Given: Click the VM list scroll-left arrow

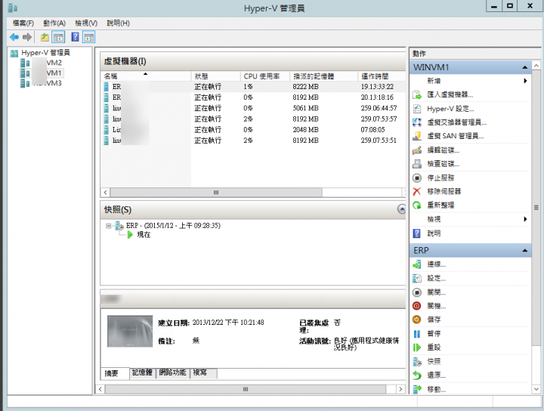Looking at the screenshot, I should [x=105, y=193].
